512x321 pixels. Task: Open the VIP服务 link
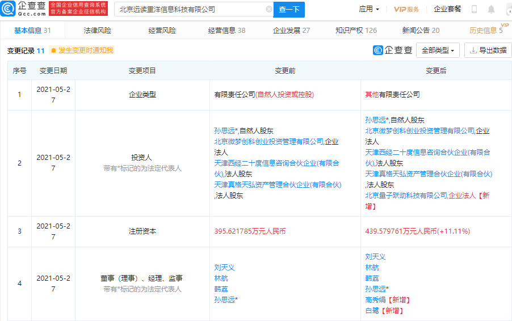pyautogui.click(x=406, y=9)
